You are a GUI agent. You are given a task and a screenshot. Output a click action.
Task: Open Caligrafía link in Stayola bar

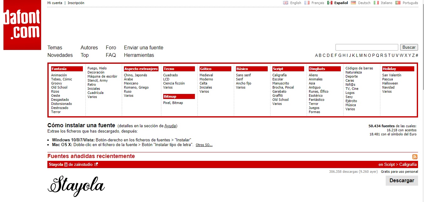408,164
